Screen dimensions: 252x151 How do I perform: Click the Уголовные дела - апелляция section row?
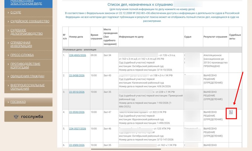(152, 50)
